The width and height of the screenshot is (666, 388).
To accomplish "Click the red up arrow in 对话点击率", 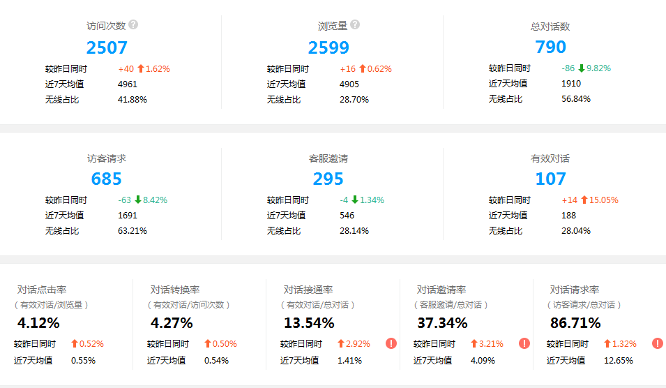I will pyautogui.click(x=75, y=343).
